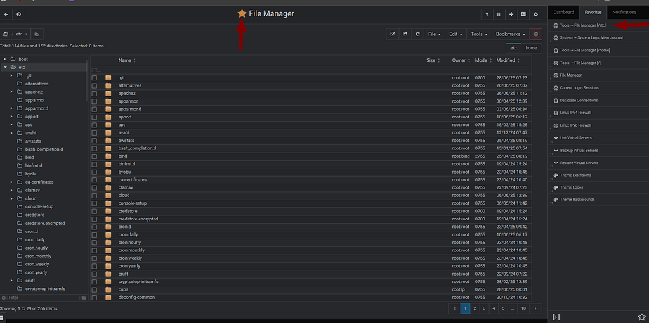Viewport: 649px width, 323px height.
Task: Click the red trash delete icon
Action: [x=536, y=34]
